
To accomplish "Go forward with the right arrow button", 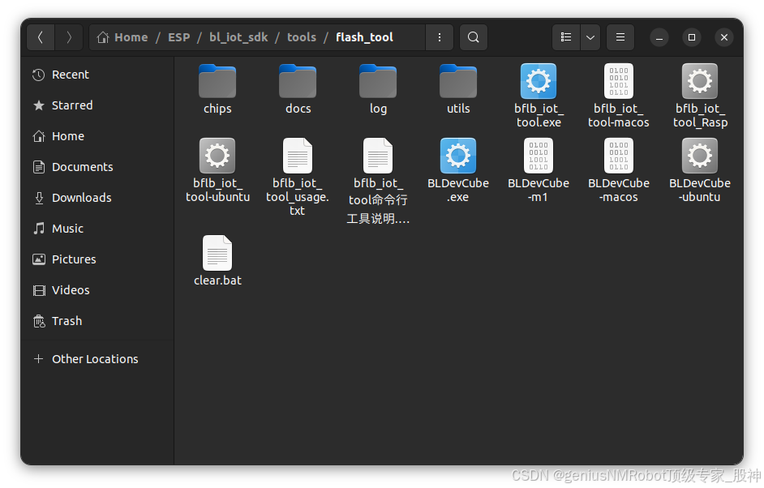I will (x=69, y=37).
